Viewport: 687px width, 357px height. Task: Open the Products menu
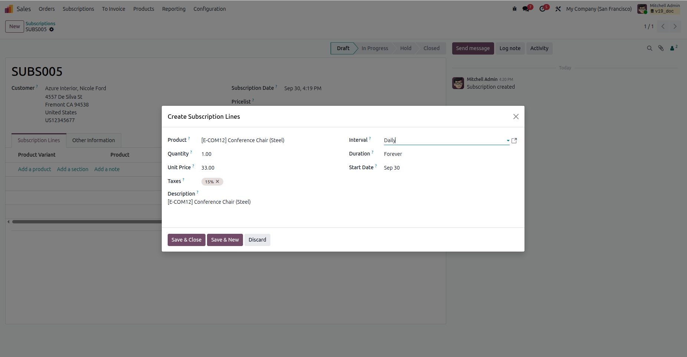pos(144,9)
